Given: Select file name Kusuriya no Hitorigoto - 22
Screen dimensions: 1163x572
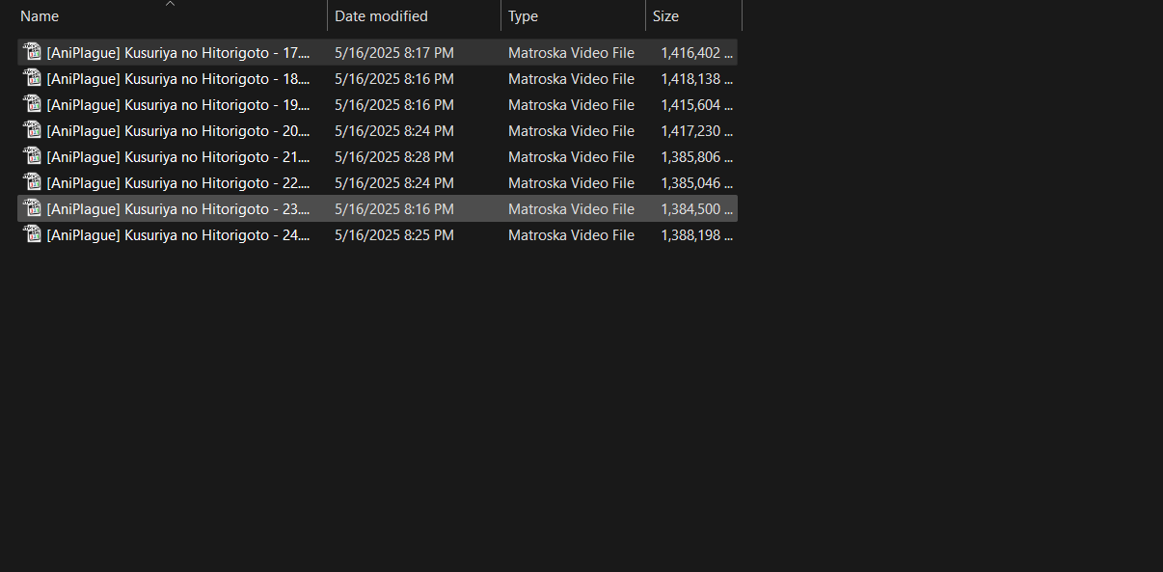Looking at the screenshot, I should click(x=178, y=183).
